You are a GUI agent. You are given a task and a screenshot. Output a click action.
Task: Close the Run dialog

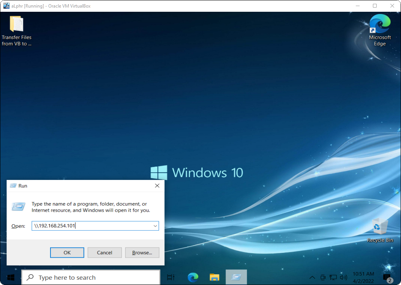point(157,186)
